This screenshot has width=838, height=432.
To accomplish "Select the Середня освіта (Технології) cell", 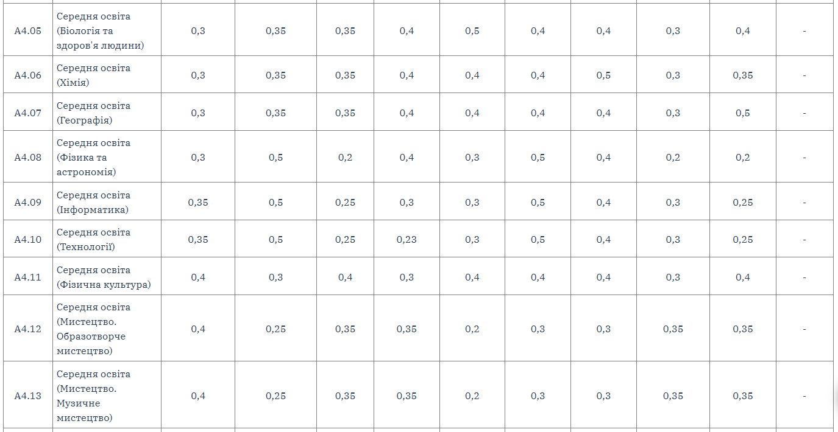I will (107, 239).
